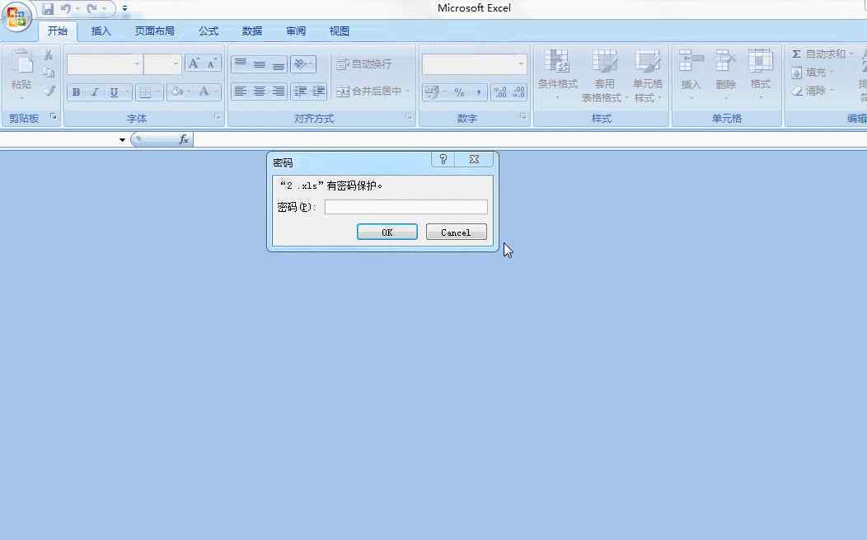This screenshot has width=867, height=540.
Task: Click the 合并后居中 merge button
Action: [373, 92]
